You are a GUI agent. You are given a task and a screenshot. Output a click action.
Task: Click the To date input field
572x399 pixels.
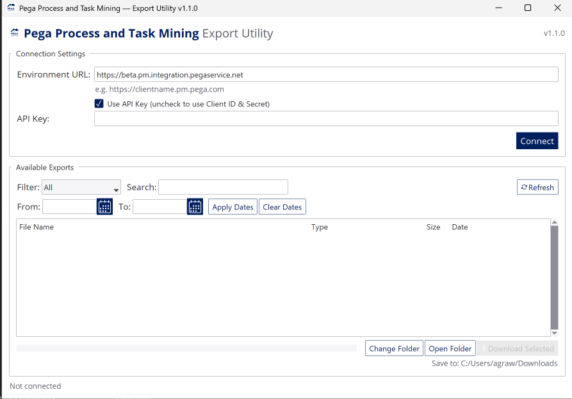[159, 207]
